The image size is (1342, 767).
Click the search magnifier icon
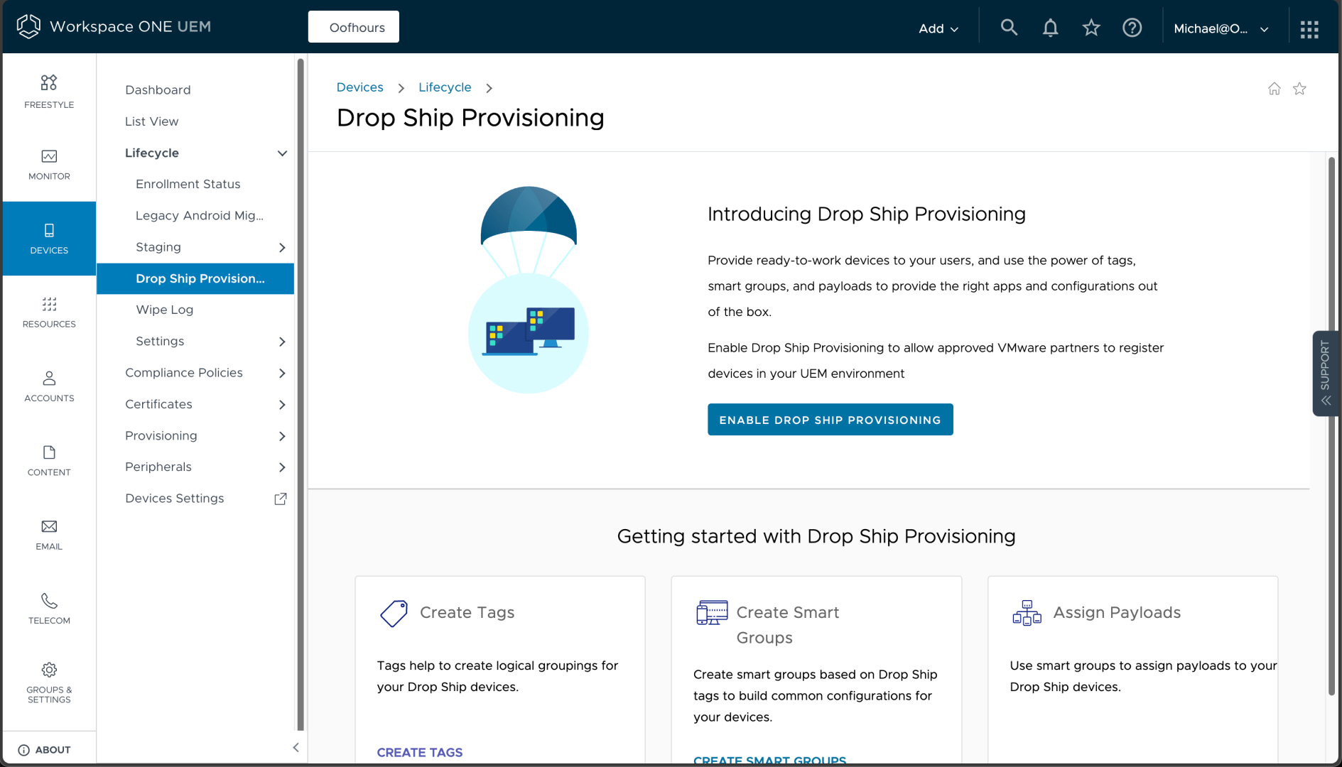coord(1009,28)
